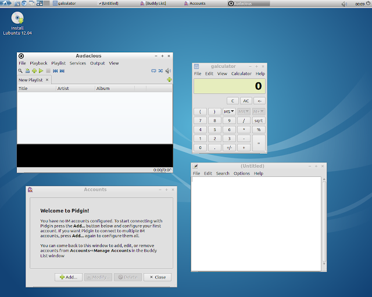The image size is (372, 297).
Task: Click the volume speaker icon in Audacious
Action: (x=168, y=71)
